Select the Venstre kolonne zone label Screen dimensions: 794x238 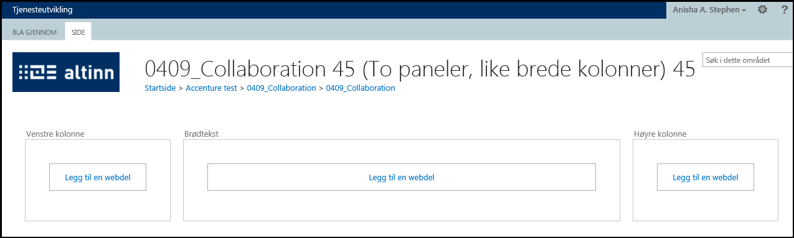pyautogui.click(x=55, y=134)
